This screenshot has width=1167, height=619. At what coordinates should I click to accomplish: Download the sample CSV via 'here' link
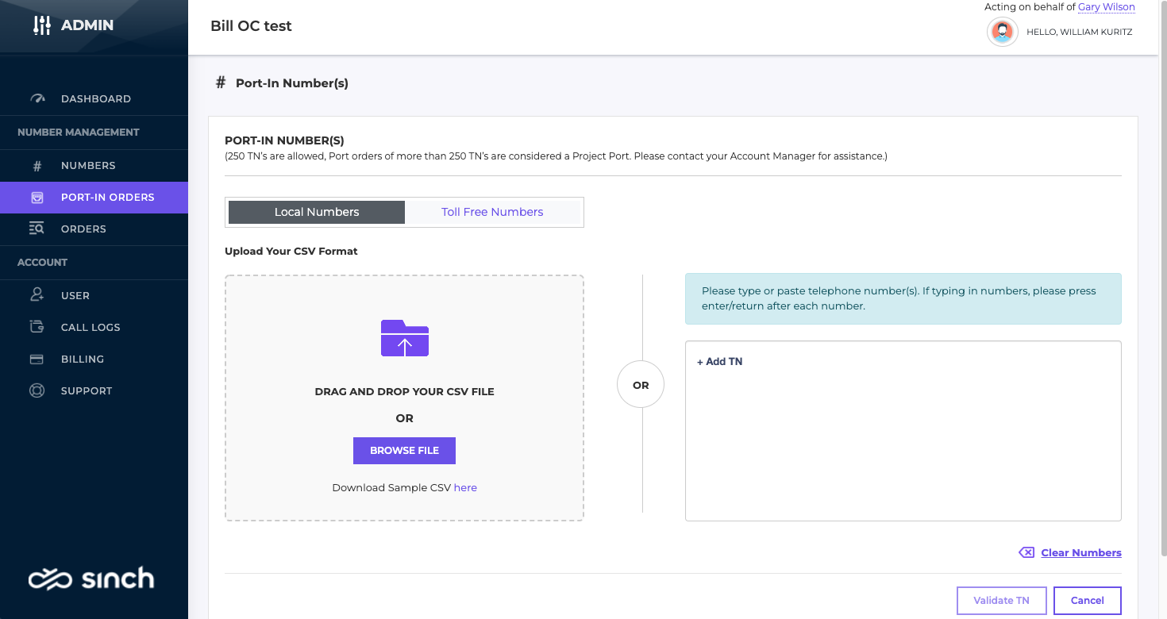(465, 487)
